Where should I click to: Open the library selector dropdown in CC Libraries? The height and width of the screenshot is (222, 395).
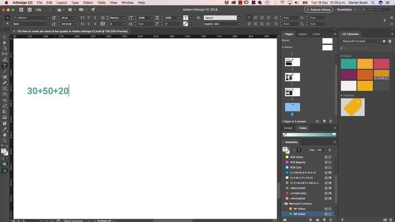click(x=360, y=41)
